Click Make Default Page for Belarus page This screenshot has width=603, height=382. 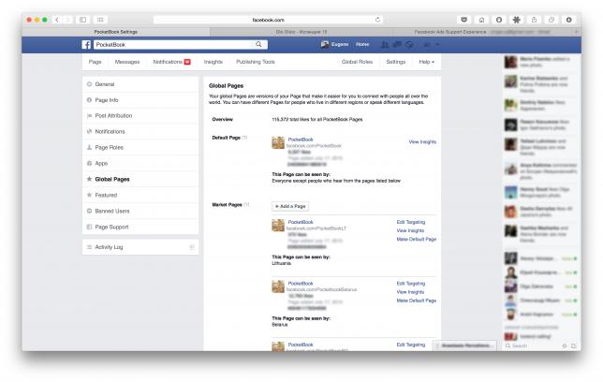[417, 301]
